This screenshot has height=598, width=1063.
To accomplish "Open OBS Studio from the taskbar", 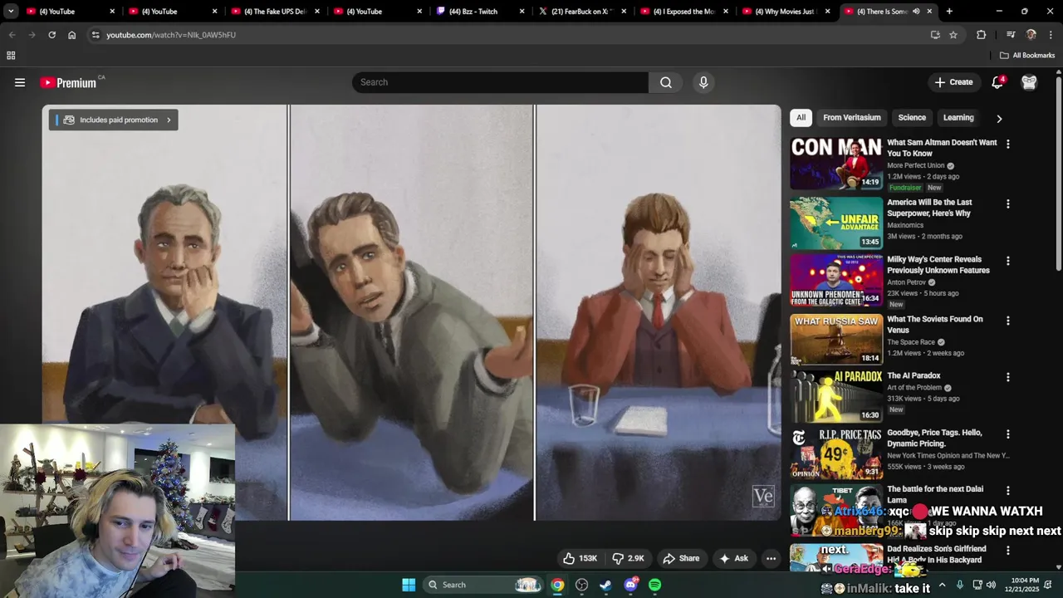I will (x=581, y=585).
